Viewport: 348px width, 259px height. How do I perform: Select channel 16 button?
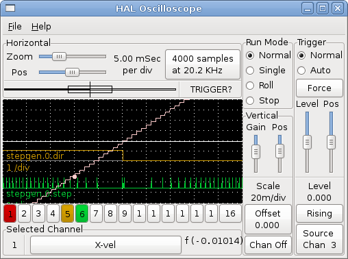pos(230,214)
